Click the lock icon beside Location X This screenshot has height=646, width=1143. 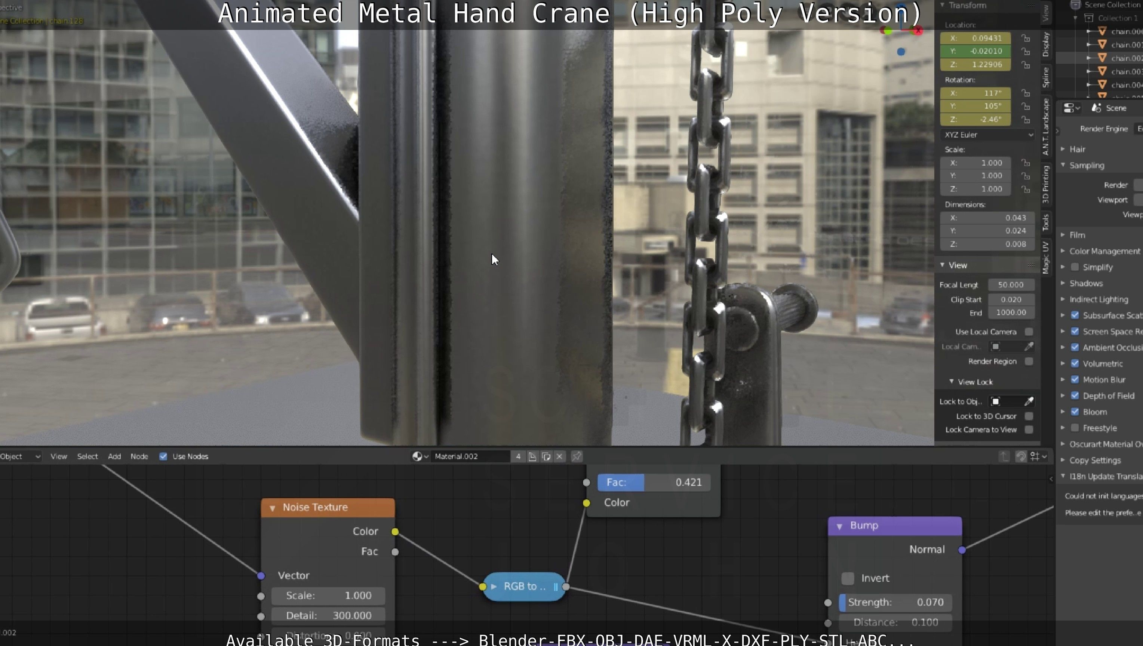click(1026, 38)
